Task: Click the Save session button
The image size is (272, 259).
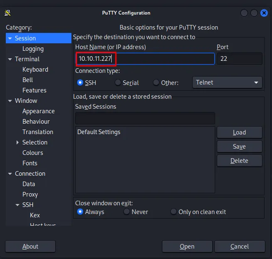Action: click(239, 147)
